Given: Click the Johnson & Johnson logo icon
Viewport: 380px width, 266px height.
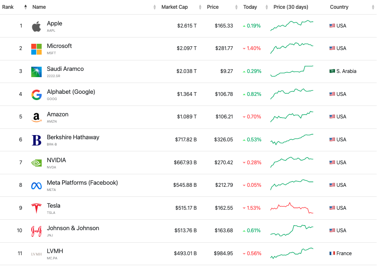Looking at the screenshot, I should pos(36,231).
